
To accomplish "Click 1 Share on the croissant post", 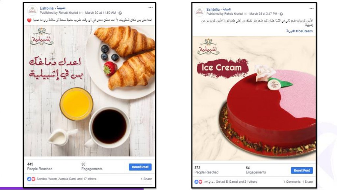I will click(146, 179).
